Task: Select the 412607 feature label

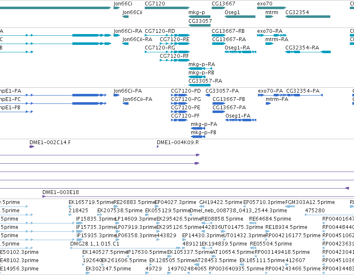Action: pyautogui.click(x=295, y=260)
